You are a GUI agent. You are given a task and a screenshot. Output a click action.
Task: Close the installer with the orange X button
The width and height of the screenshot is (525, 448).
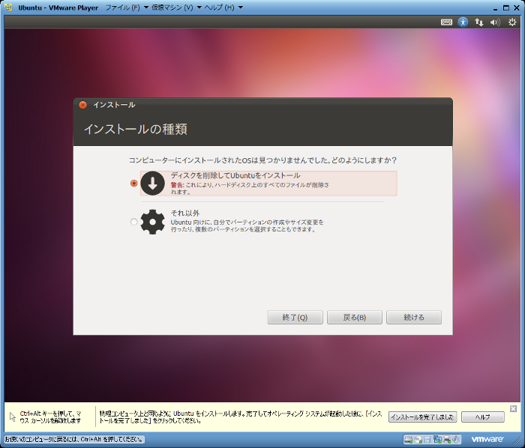click(82, 105)
